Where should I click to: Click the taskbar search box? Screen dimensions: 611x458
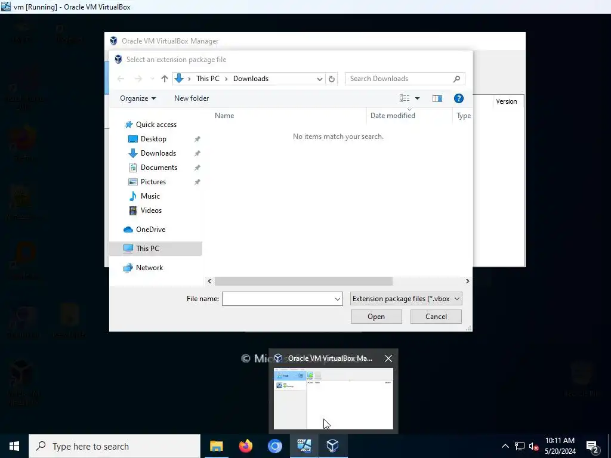115,446
